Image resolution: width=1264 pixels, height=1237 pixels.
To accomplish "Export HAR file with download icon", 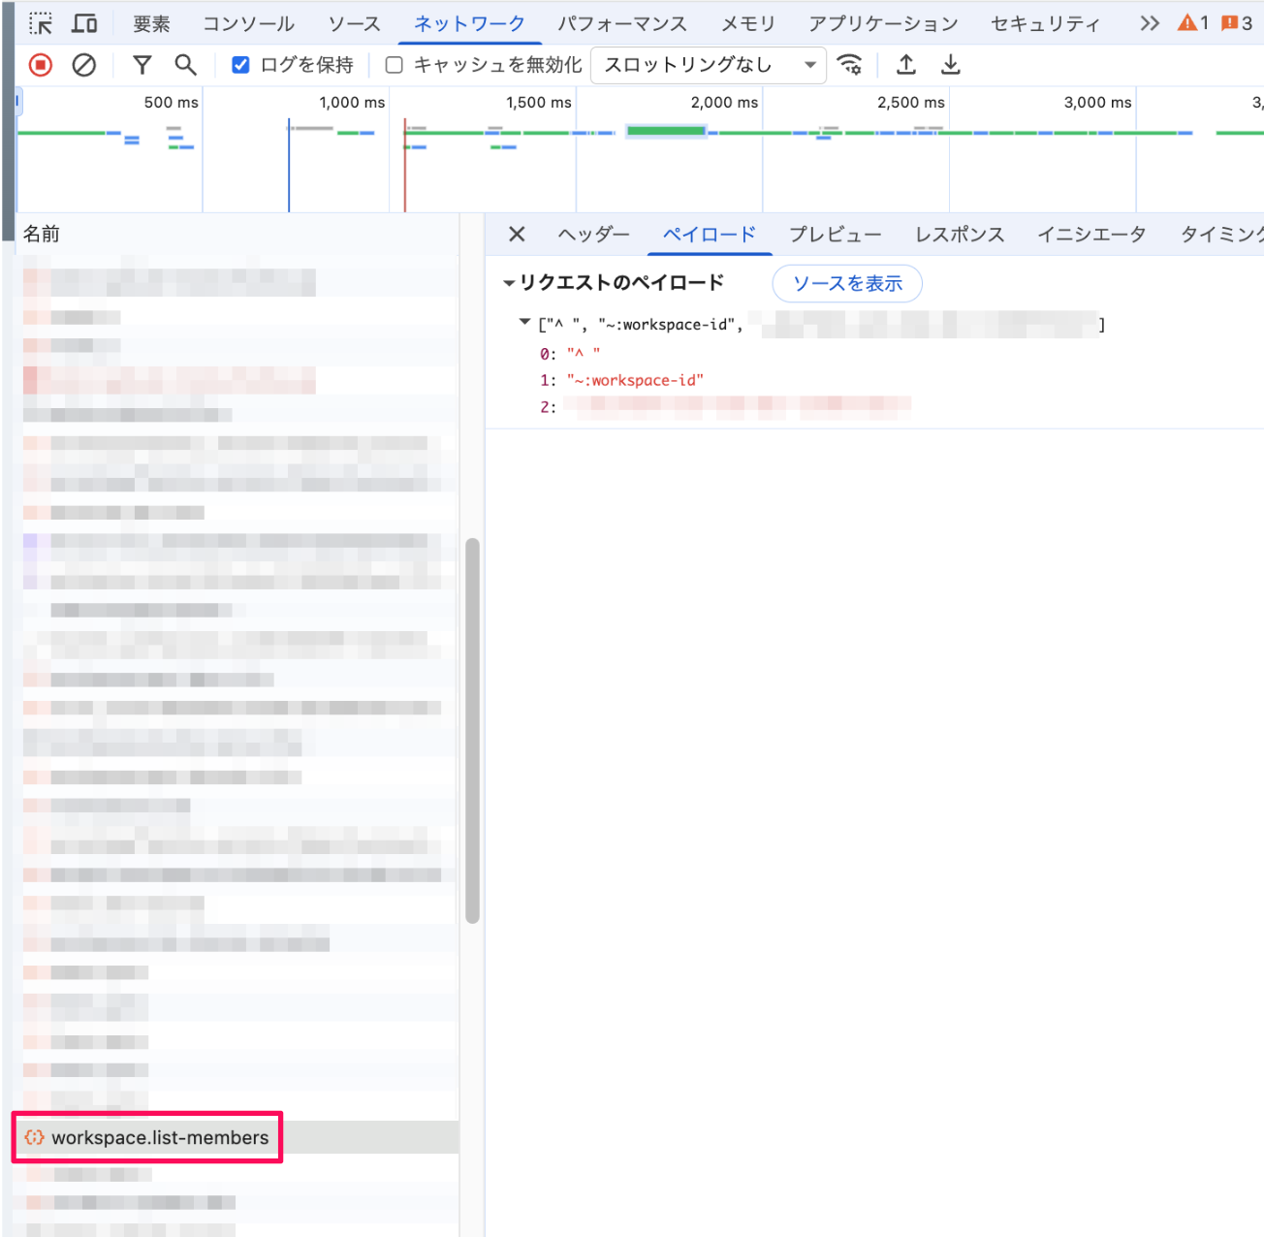I will click(x=951, y=65).
